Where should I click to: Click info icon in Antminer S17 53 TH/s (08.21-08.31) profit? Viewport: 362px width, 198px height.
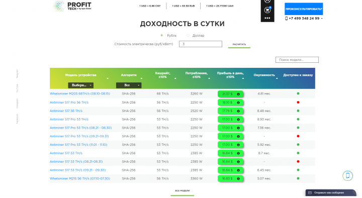pos(238,162)
